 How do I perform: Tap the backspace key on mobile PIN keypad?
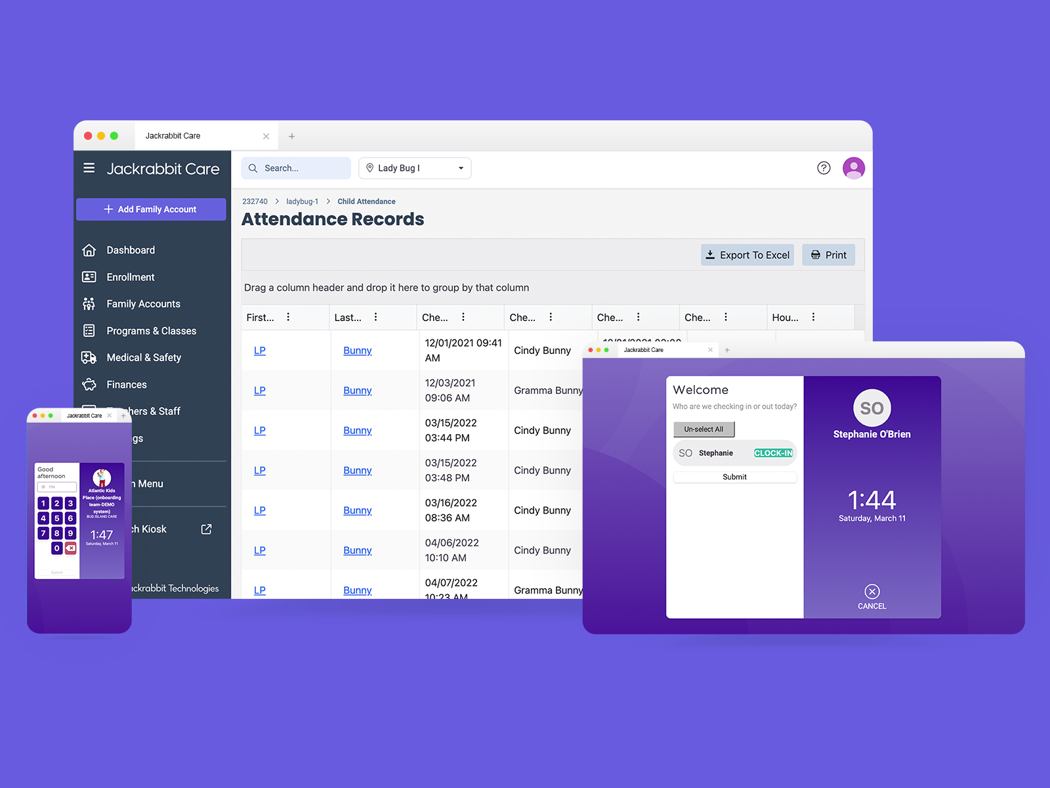coord(70,548)
